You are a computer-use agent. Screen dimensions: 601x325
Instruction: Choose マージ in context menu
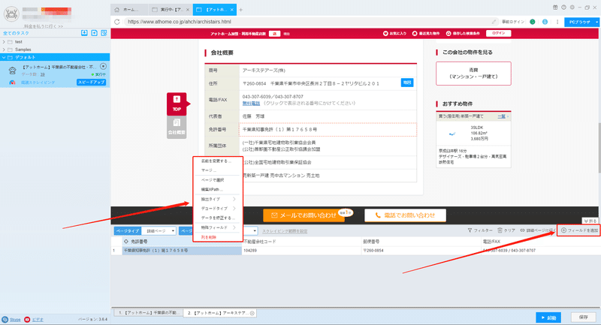tap(209, 170)
